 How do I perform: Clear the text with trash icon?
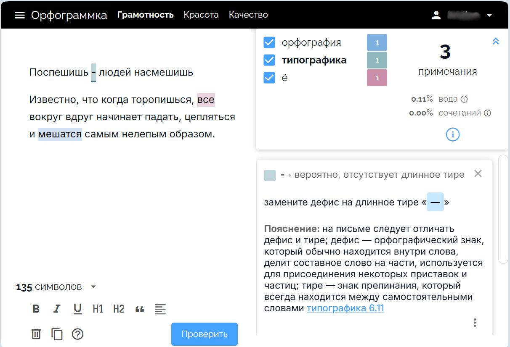pyautogui.click(x=36, y=334)
